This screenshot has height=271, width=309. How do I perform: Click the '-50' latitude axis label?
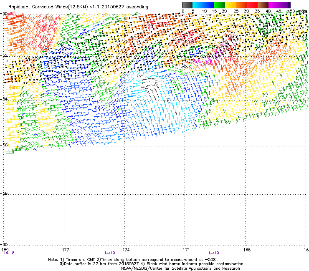click(x=4, y=14)
